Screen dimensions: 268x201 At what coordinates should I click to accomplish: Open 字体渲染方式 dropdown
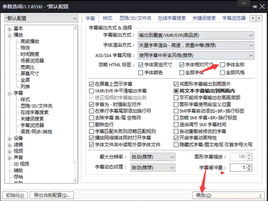[x=196, y=45]
